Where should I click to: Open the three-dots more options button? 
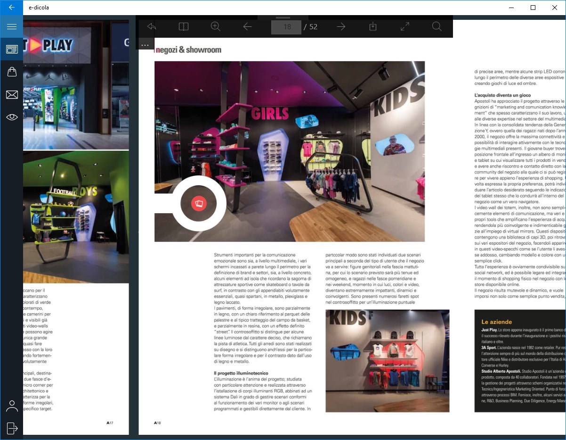coord(145,44)
